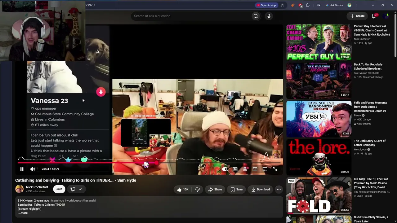Open Nick Rochefort channel name link
The image size is (397, 223).
coord(37,187)
